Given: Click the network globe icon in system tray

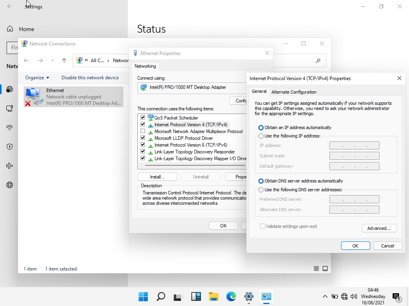Looking at the screenshot, I should (344, 296).
